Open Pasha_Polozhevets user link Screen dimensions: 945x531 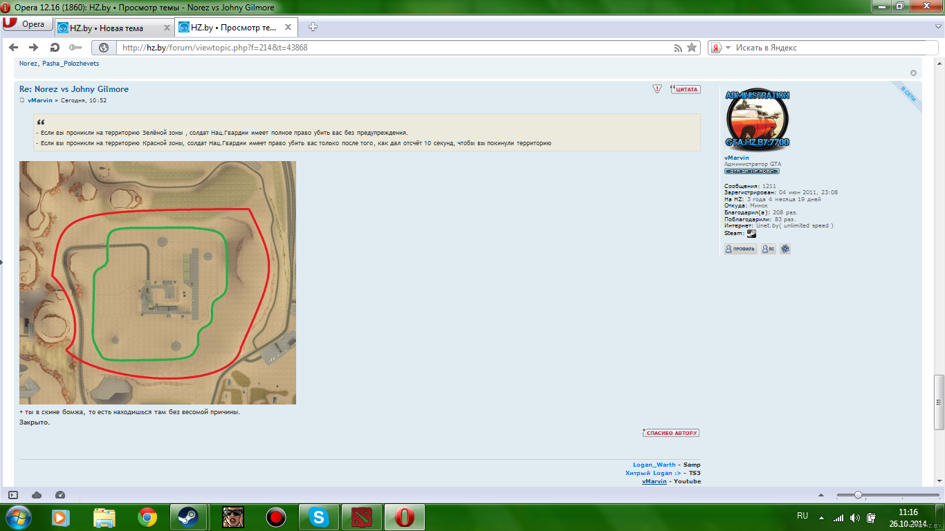click(71, 64)
